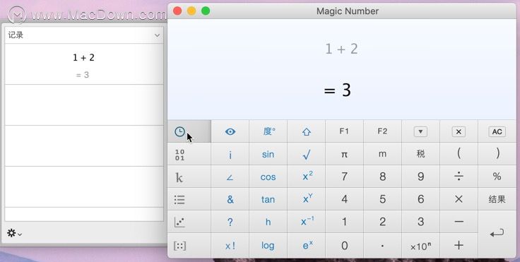The image size is (520, 262).
Task: Click the return enter key
Action: [497, 234]
